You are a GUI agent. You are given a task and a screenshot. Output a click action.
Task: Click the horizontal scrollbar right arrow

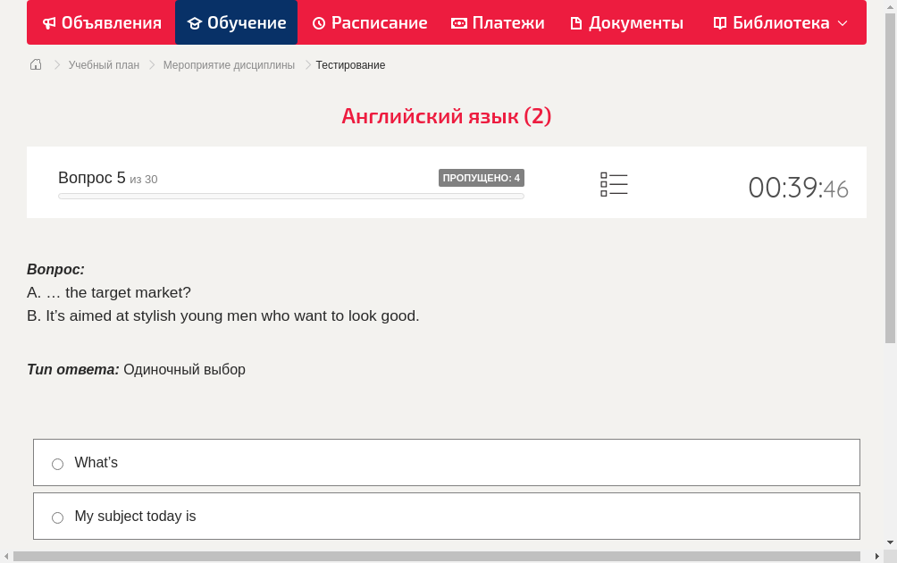pos(876,557)
